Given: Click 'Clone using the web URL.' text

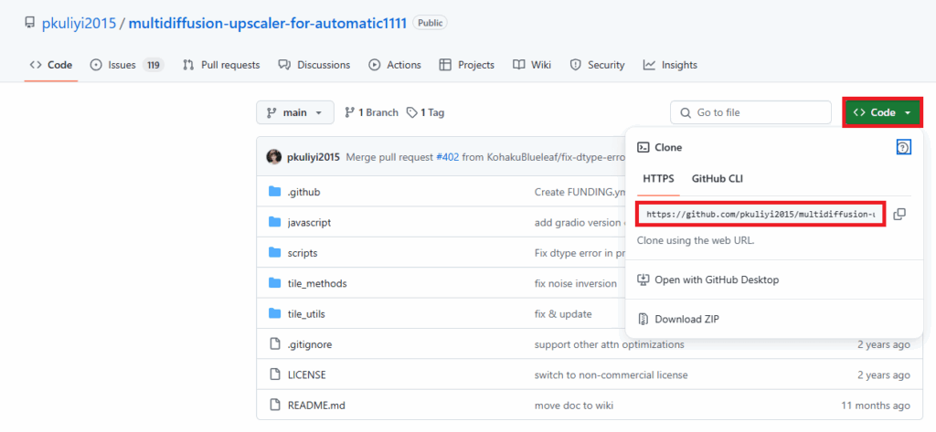Looking at the screenshot, I should click(x=696, y=241).
